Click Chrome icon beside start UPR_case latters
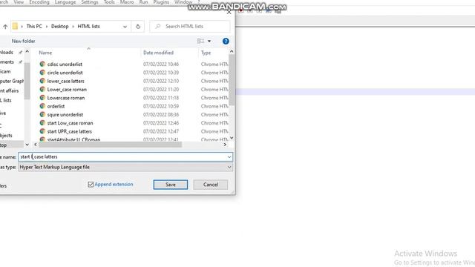The width and height of the screenshot is (475, 267). click(x=42, y=131)
